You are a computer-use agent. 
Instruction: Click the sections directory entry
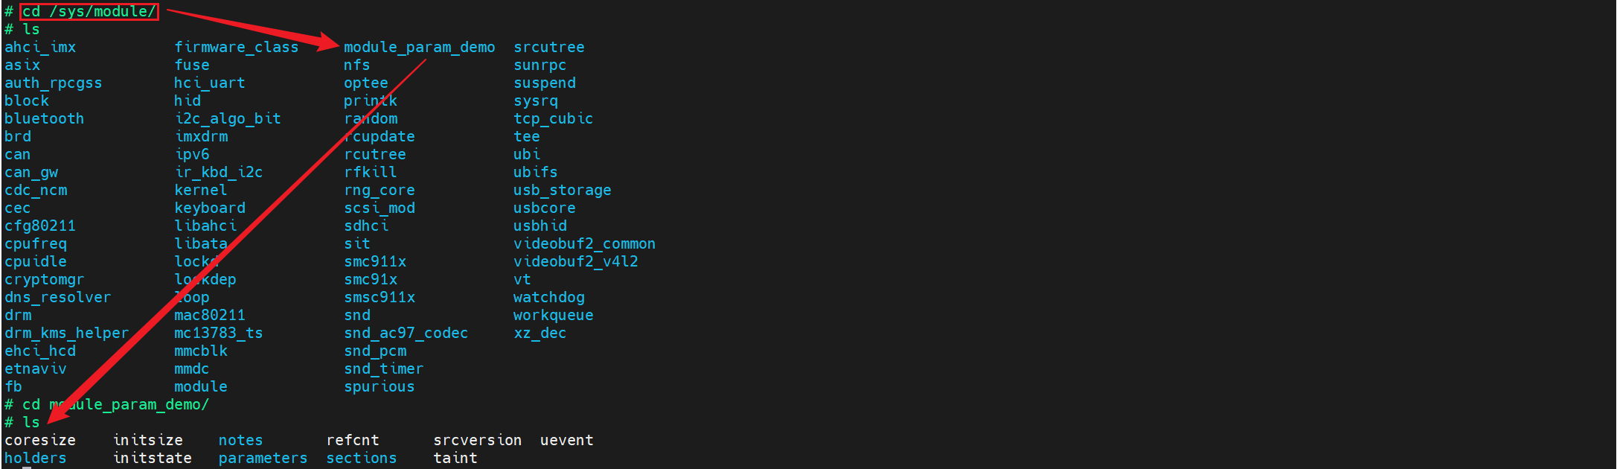[x=361, y=458]
